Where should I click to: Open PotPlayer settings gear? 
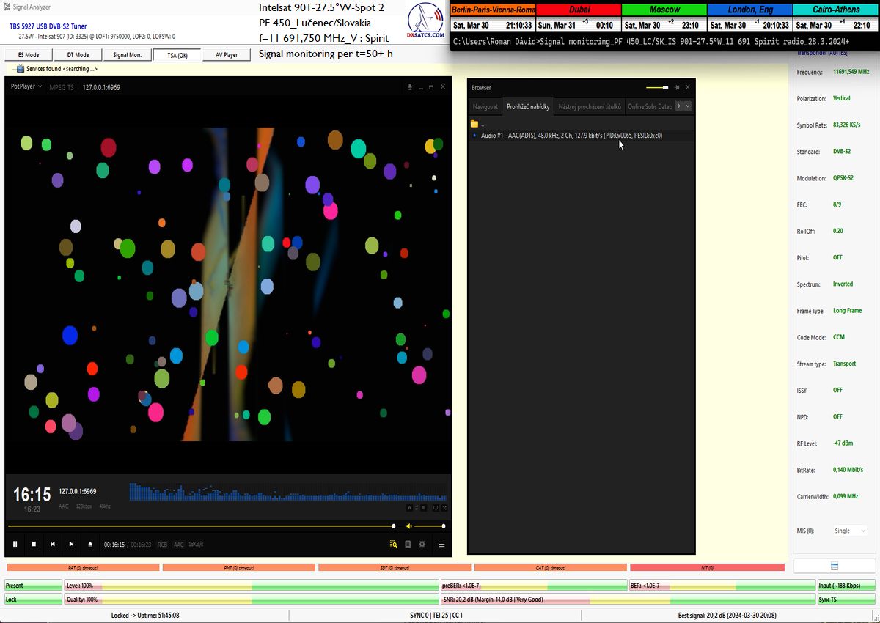(422, 544)
